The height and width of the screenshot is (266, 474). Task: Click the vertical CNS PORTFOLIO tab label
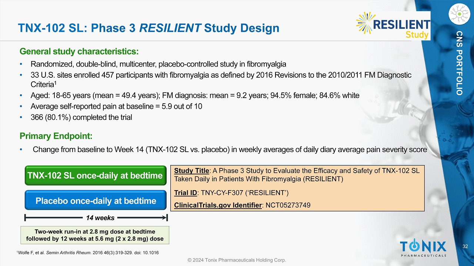click(x=459, y=63)
